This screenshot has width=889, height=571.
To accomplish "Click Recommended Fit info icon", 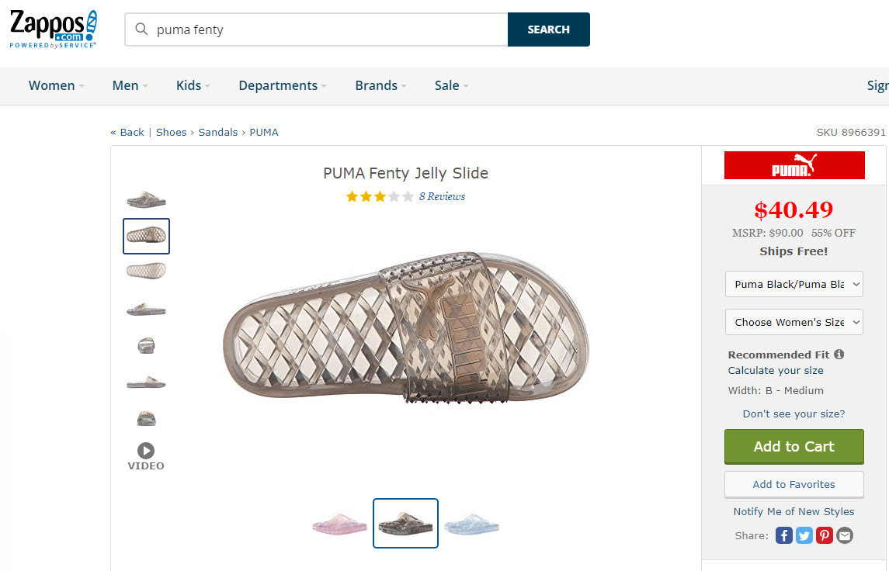I will pos(839,355).
